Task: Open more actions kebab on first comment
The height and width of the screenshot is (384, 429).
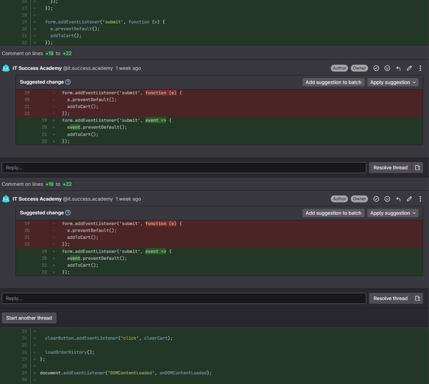Action: click(420, 68)
